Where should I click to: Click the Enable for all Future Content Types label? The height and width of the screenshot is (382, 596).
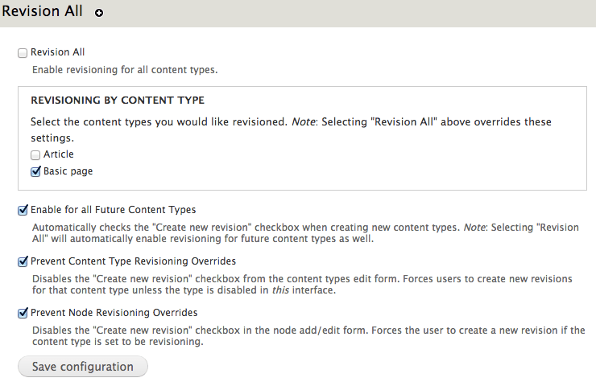114,210
